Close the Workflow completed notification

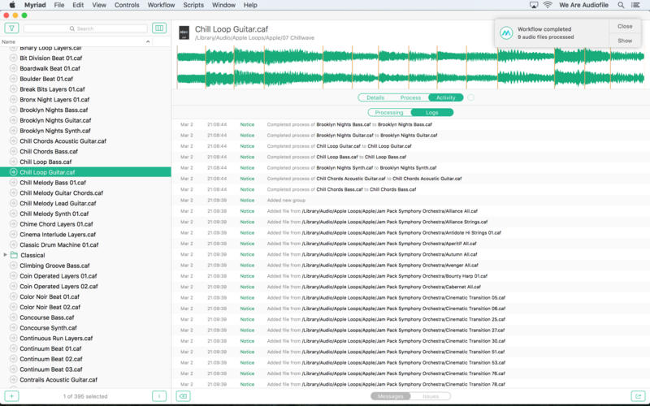coord(625,26)
